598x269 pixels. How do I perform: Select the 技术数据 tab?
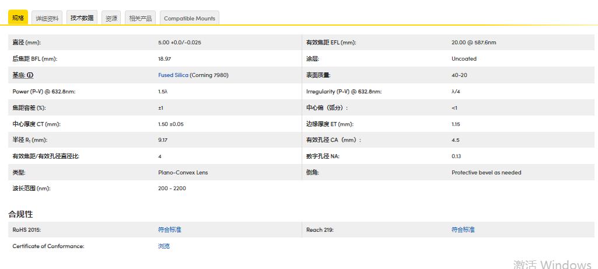(82, 18)
